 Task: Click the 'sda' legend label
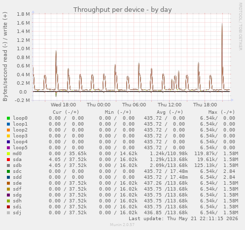tap(17, 160)
